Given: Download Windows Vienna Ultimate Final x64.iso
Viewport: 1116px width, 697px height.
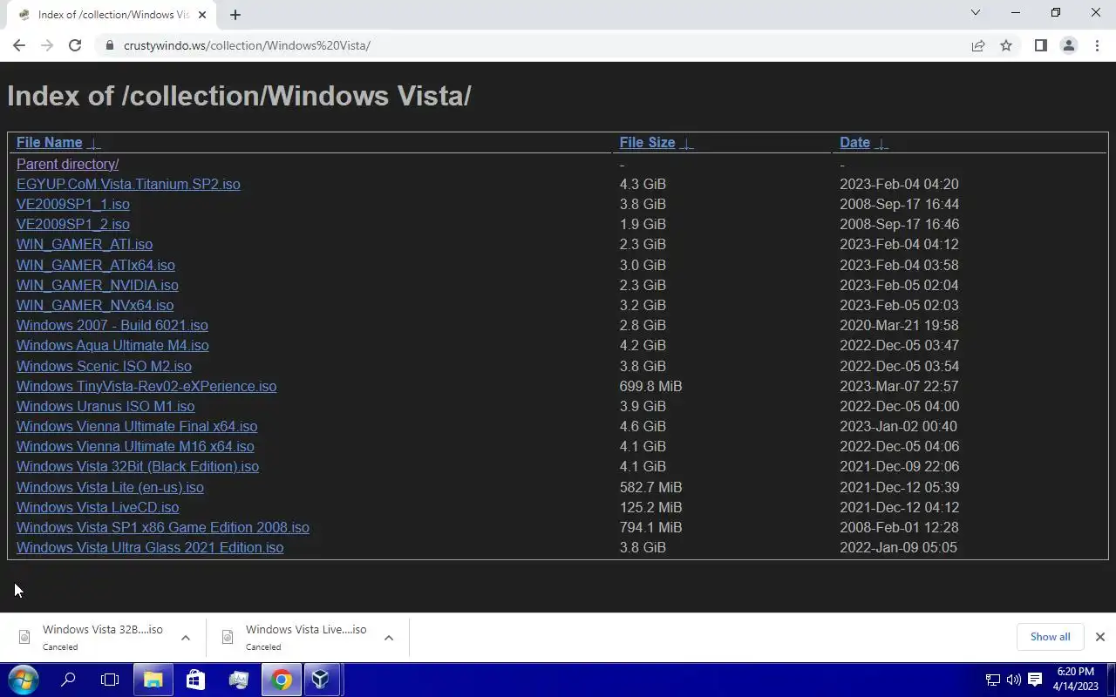Looking at the screenshot, I should coord(137,426).
